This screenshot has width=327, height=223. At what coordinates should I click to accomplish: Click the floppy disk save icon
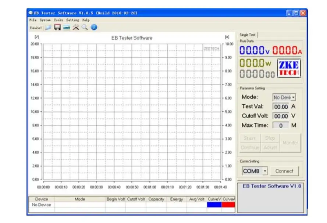point(57,27)
